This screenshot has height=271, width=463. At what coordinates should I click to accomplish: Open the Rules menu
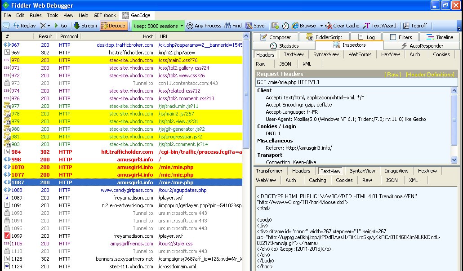(36, 15)
